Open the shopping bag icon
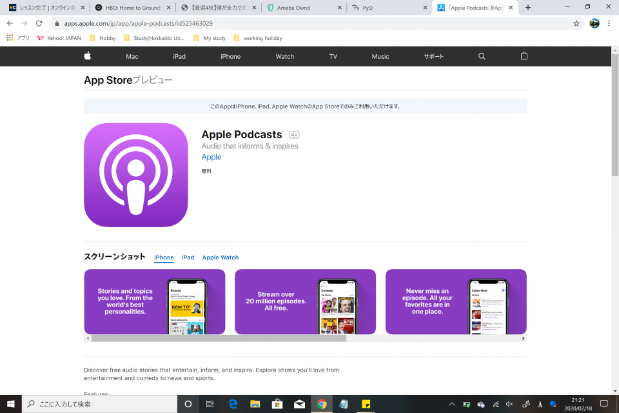This screenshot has height=413, width=619. (x=524, y=56)
